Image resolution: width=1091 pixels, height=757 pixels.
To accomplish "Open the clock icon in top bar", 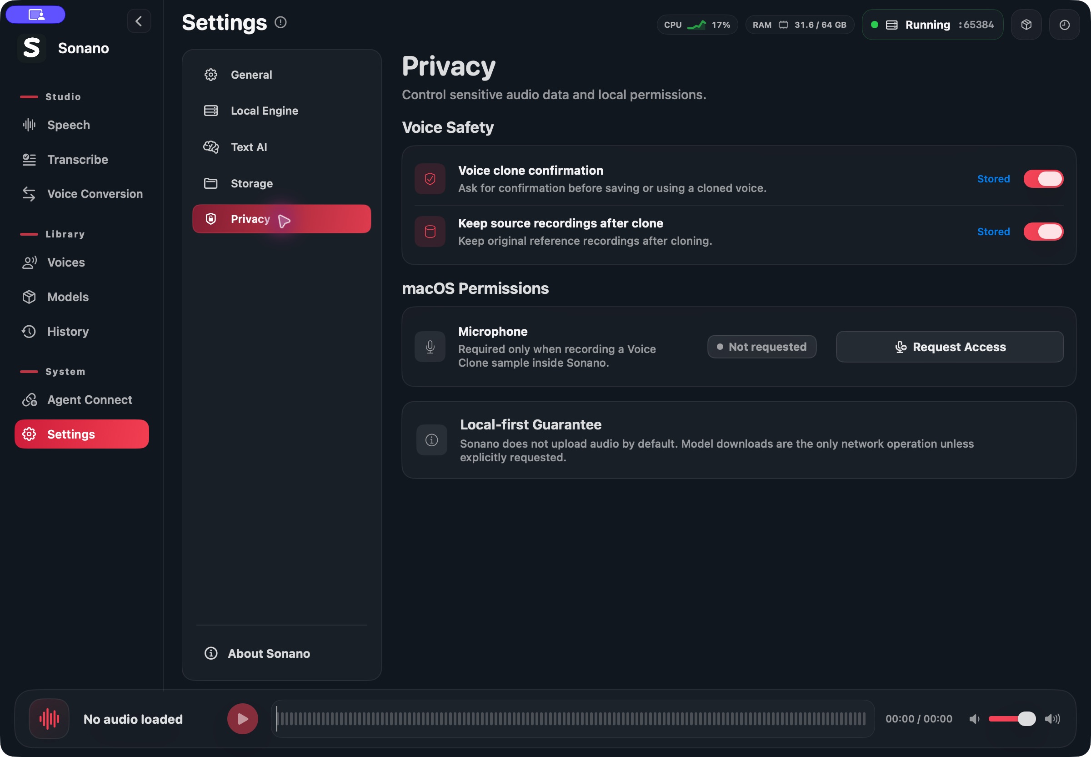I will coord(1064,25).
